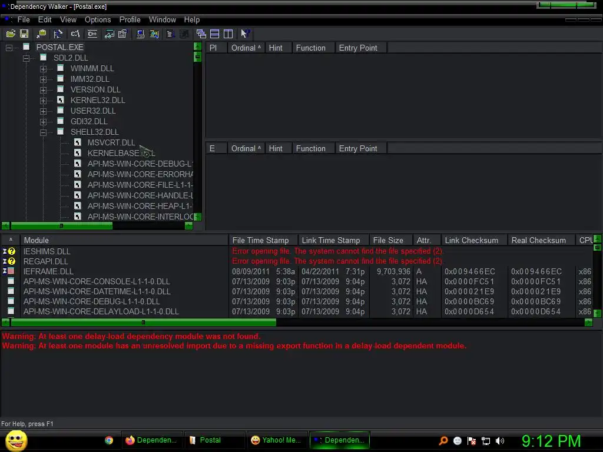
Task: Sort exports by E column header
Action: coord(217,148)
